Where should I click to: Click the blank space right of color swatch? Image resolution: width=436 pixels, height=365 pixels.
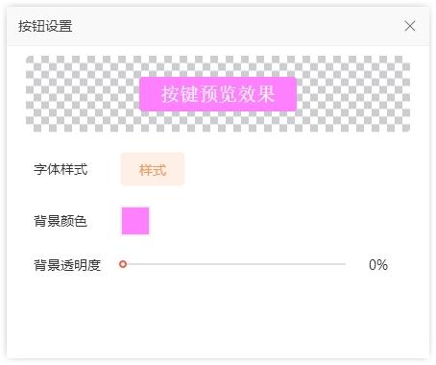tap(280, 221)
